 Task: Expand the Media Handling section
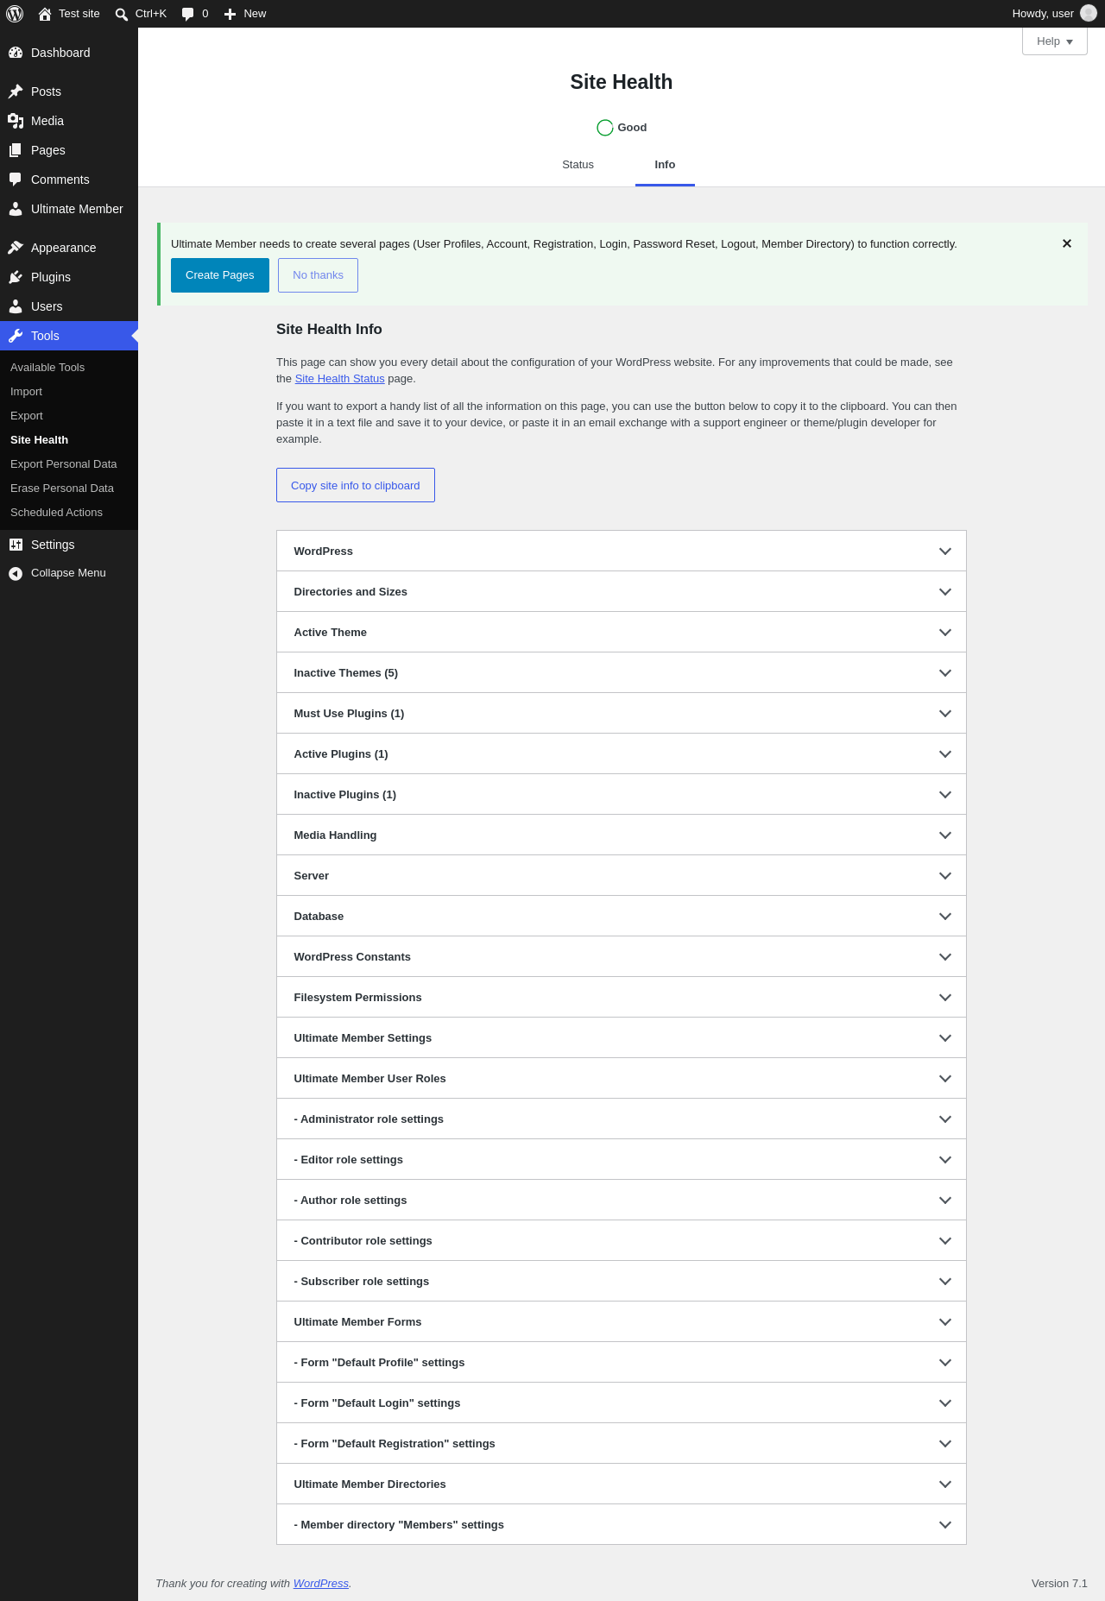(x=622, y=835)
